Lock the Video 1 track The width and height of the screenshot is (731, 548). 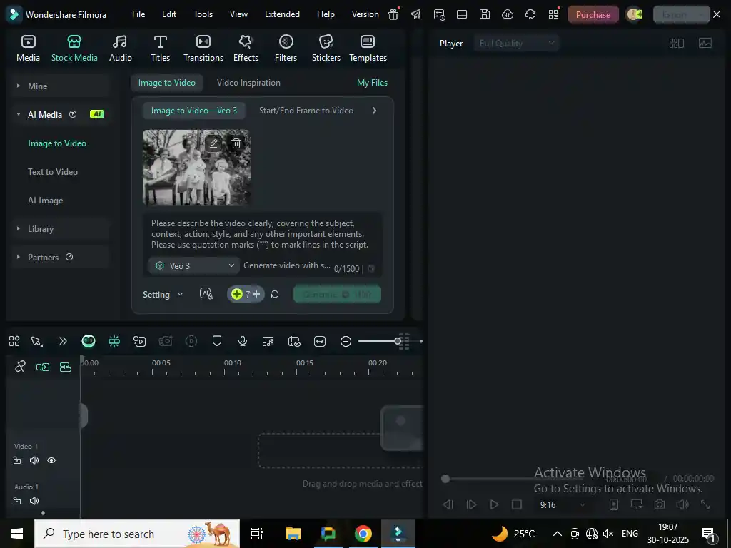pyautogui.click(x=17, y=460)
